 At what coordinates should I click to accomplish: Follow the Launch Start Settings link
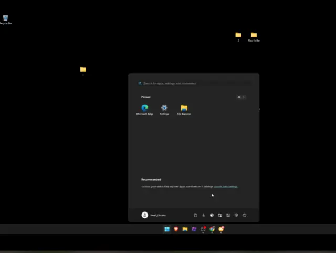(x=226, y=186)
